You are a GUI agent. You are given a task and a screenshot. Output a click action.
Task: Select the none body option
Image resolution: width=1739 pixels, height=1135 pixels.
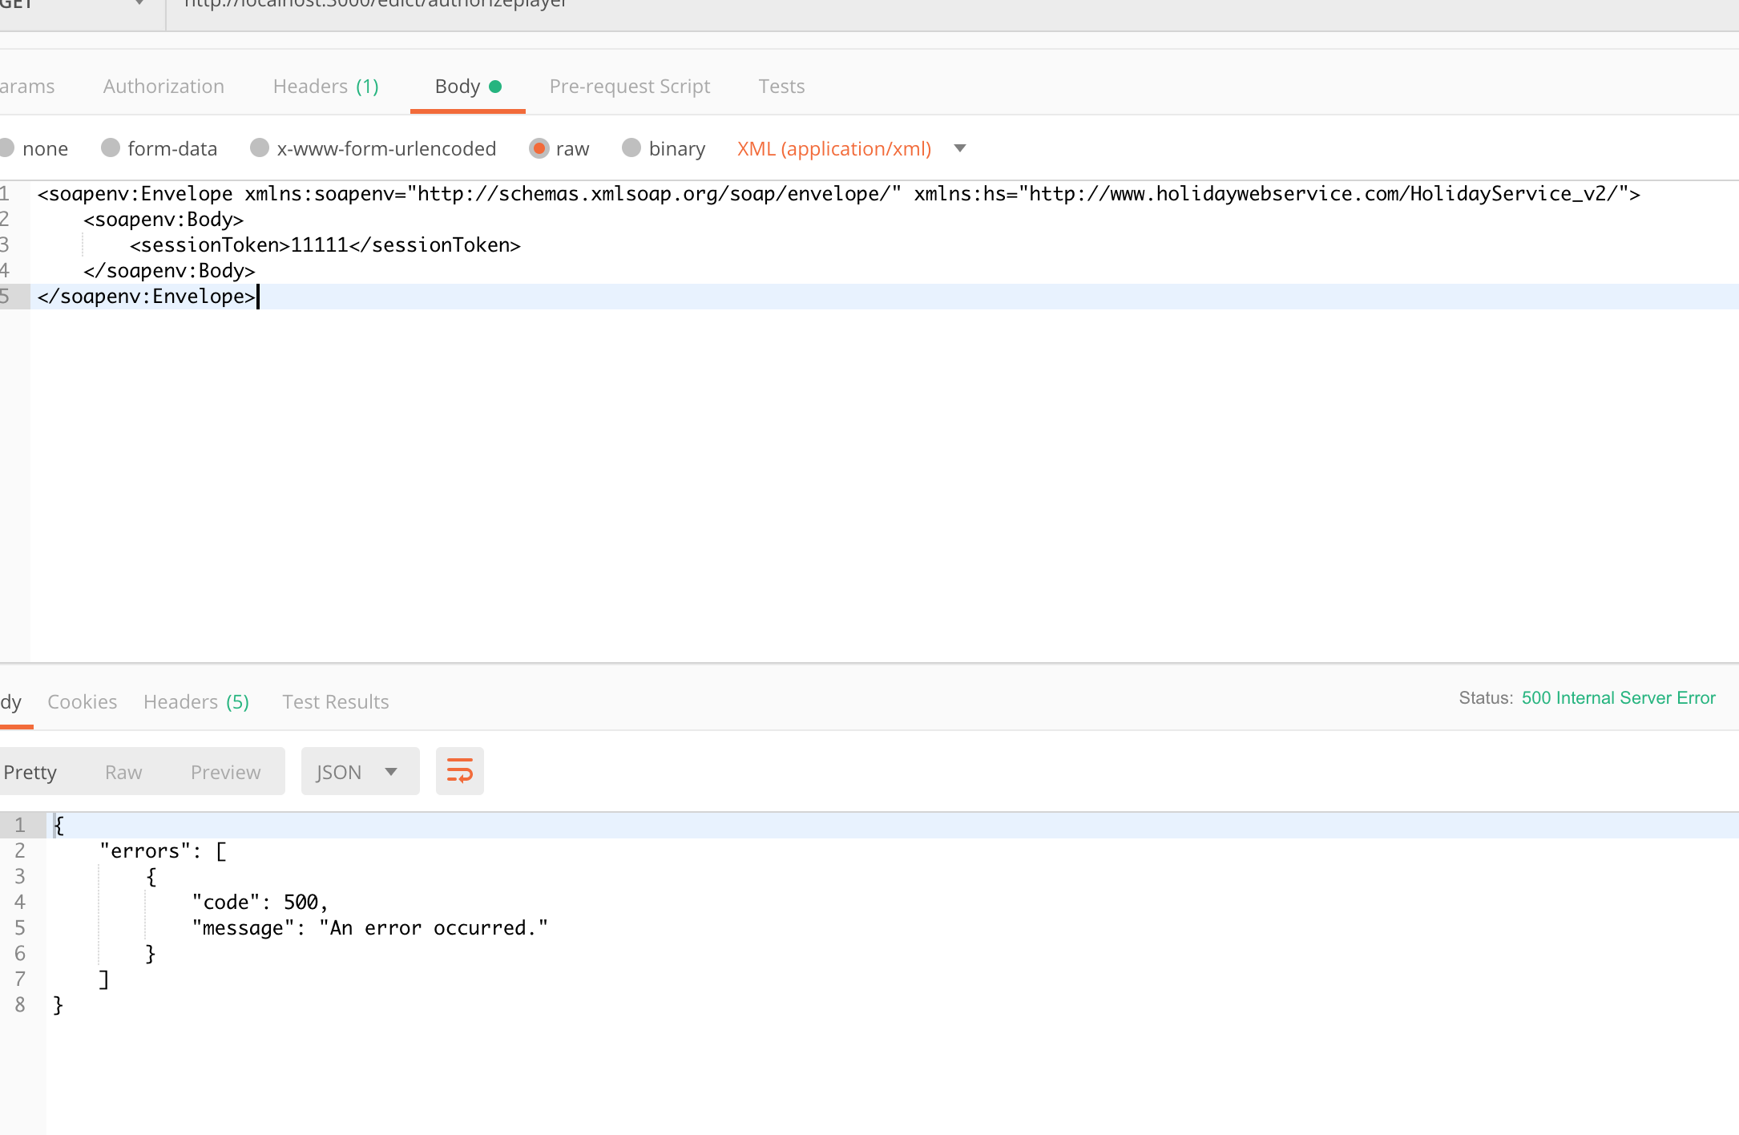(x=35, y=148)
